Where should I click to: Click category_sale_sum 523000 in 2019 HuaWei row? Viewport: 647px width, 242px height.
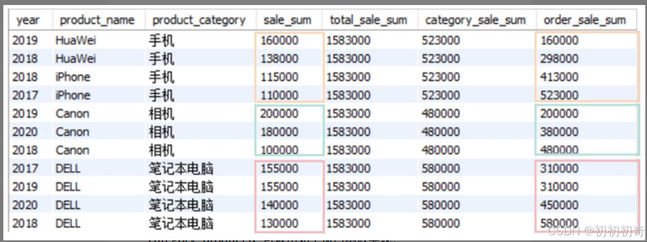pos(440,40)
